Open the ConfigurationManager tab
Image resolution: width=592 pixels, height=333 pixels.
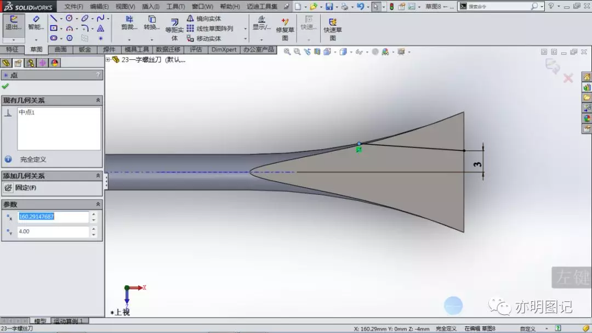click(30, 63)
